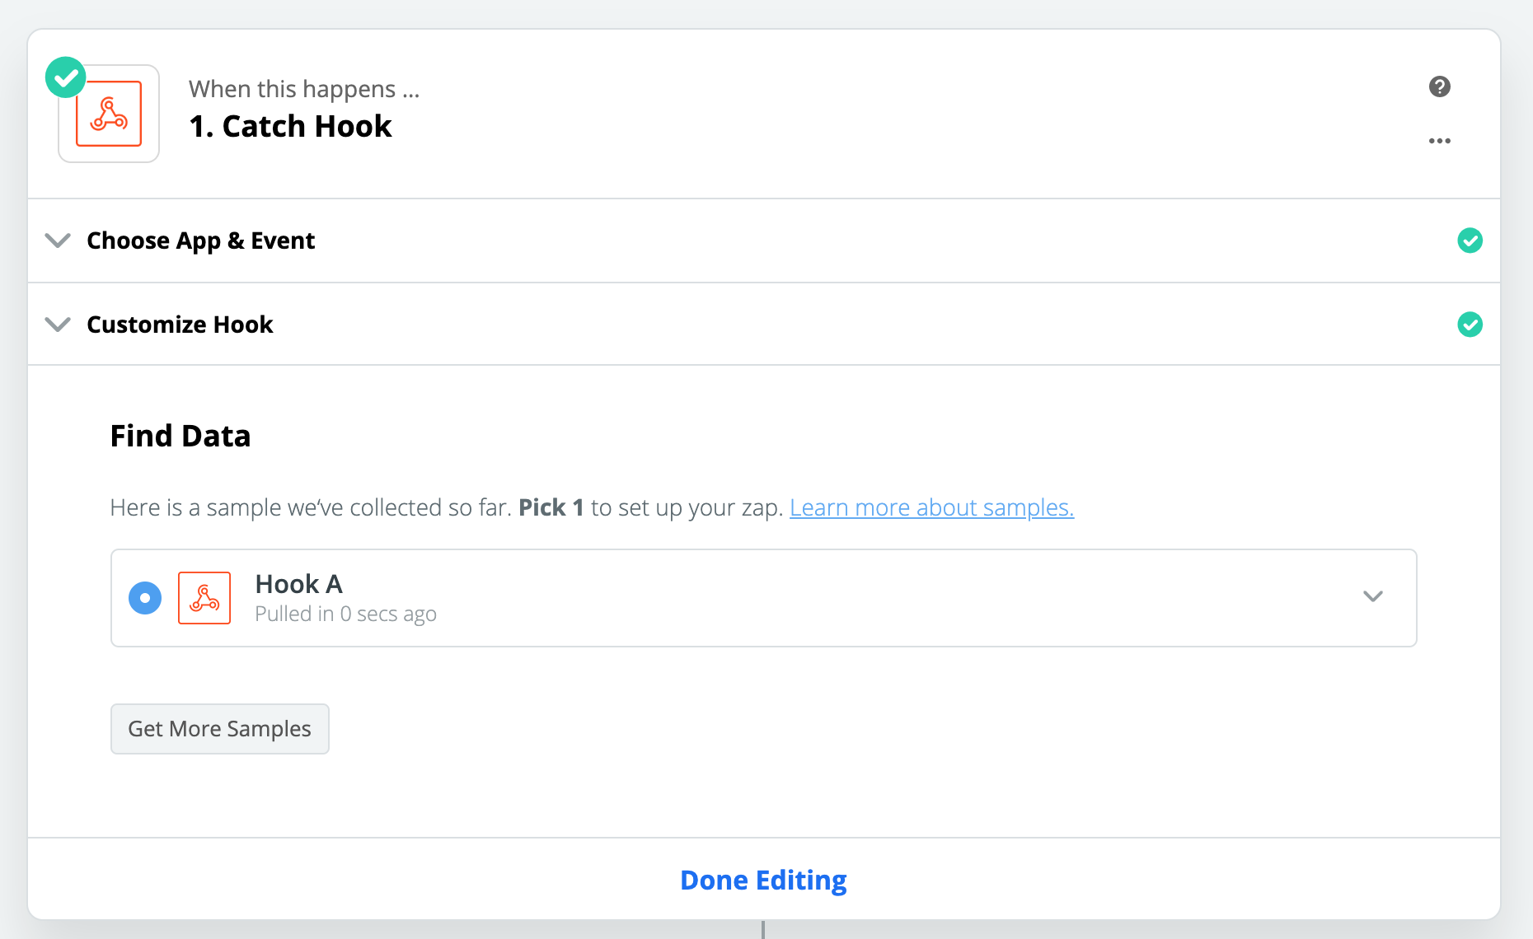The image size is (1533, 939).
Task: Collapse the Choose App & Event section
Action: point(58,241)
